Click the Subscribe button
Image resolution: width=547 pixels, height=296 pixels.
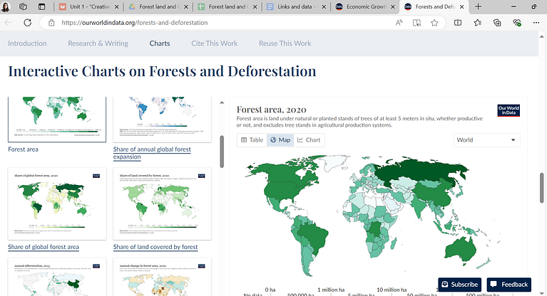point(459,285)
